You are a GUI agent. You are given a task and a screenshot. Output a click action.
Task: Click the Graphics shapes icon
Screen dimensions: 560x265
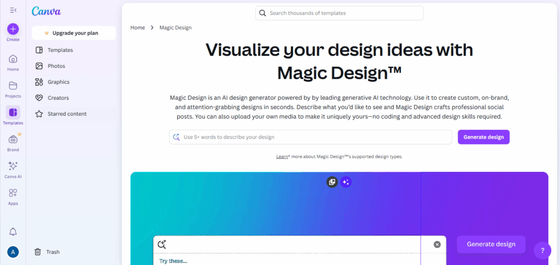click(x=39, y=82)
